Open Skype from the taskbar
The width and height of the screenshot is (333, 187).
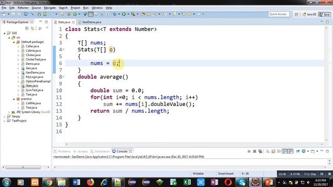click(241, 182)
